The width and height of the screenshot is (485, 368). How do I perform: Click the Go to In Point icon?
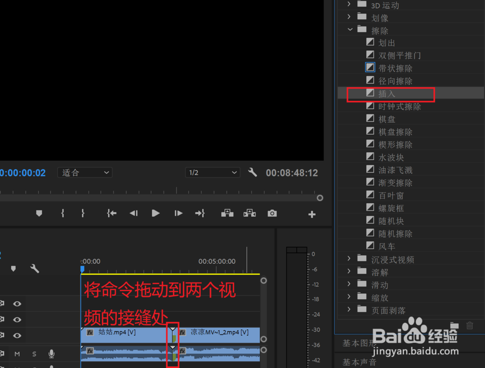[x=111, y=213]
